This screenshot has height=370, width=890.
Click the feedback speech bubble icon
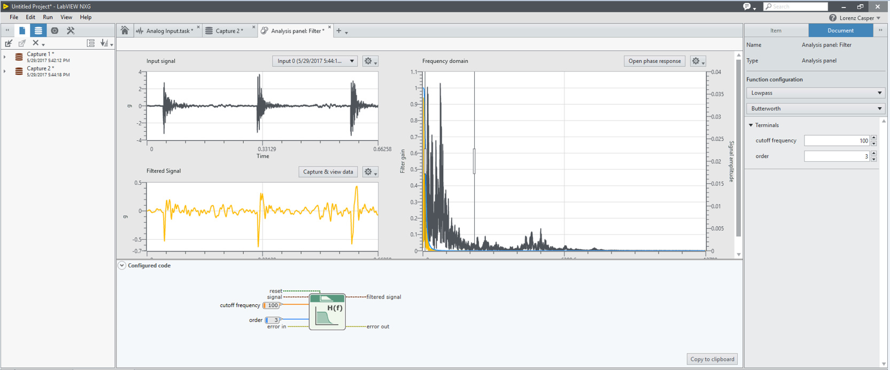tap(747, 6)
